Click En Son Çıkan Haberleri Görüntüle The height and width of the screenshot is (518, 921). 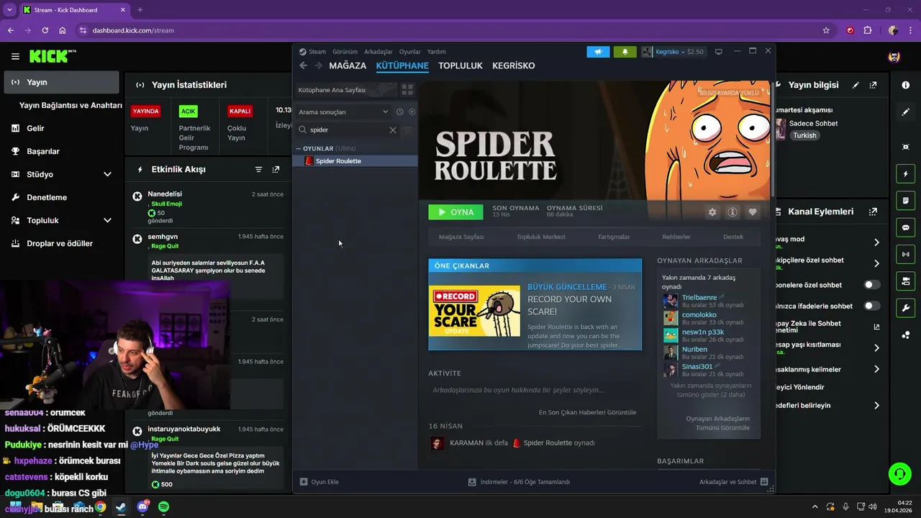tap(587, 412)
